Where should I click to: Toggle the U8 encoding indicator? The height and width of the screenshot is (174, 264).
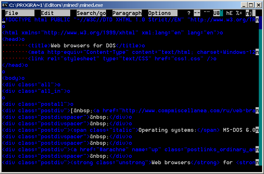[x=217, y=13]
